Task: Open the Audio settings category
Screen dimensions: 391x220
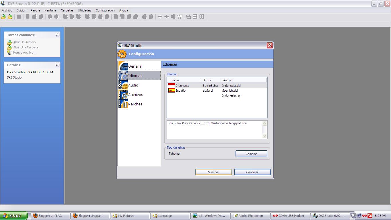Action: [x=139, y=85]
